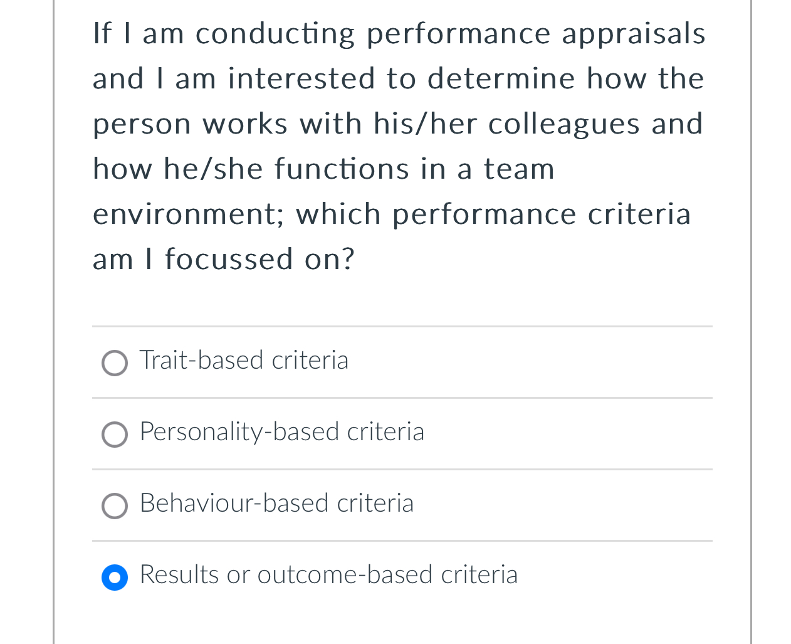Viewport: 791px width, 644px height.
Task: Click the answer row for Behaviour-based criteria
Action: click(x=402, y=505)
